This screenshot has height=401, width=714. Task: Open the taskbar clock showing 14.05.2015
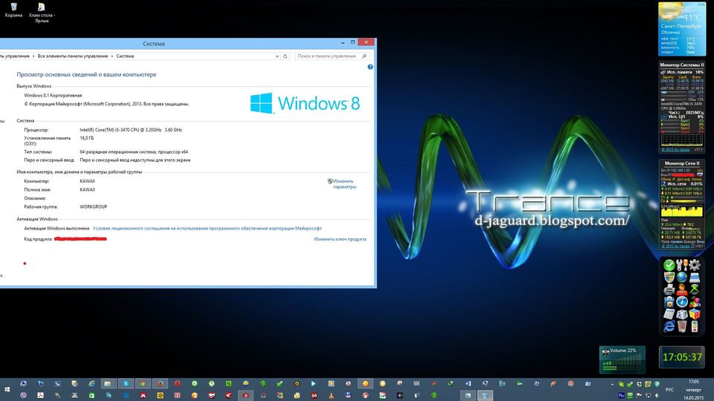tap(694, 390)
